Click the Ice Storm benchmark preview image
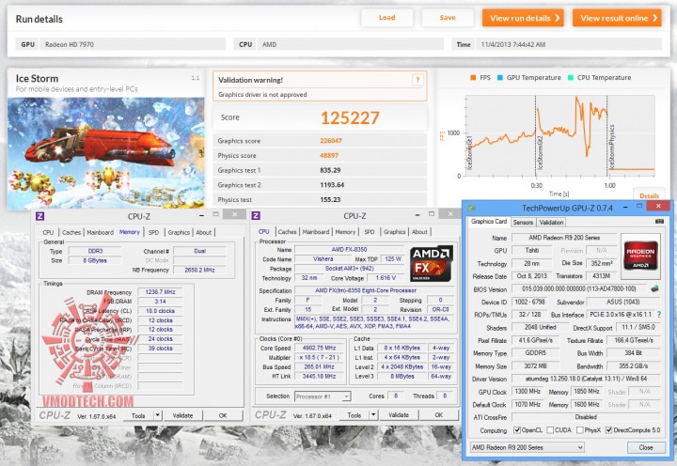Viewport: 677px width, 466px height. pos(105,153)
